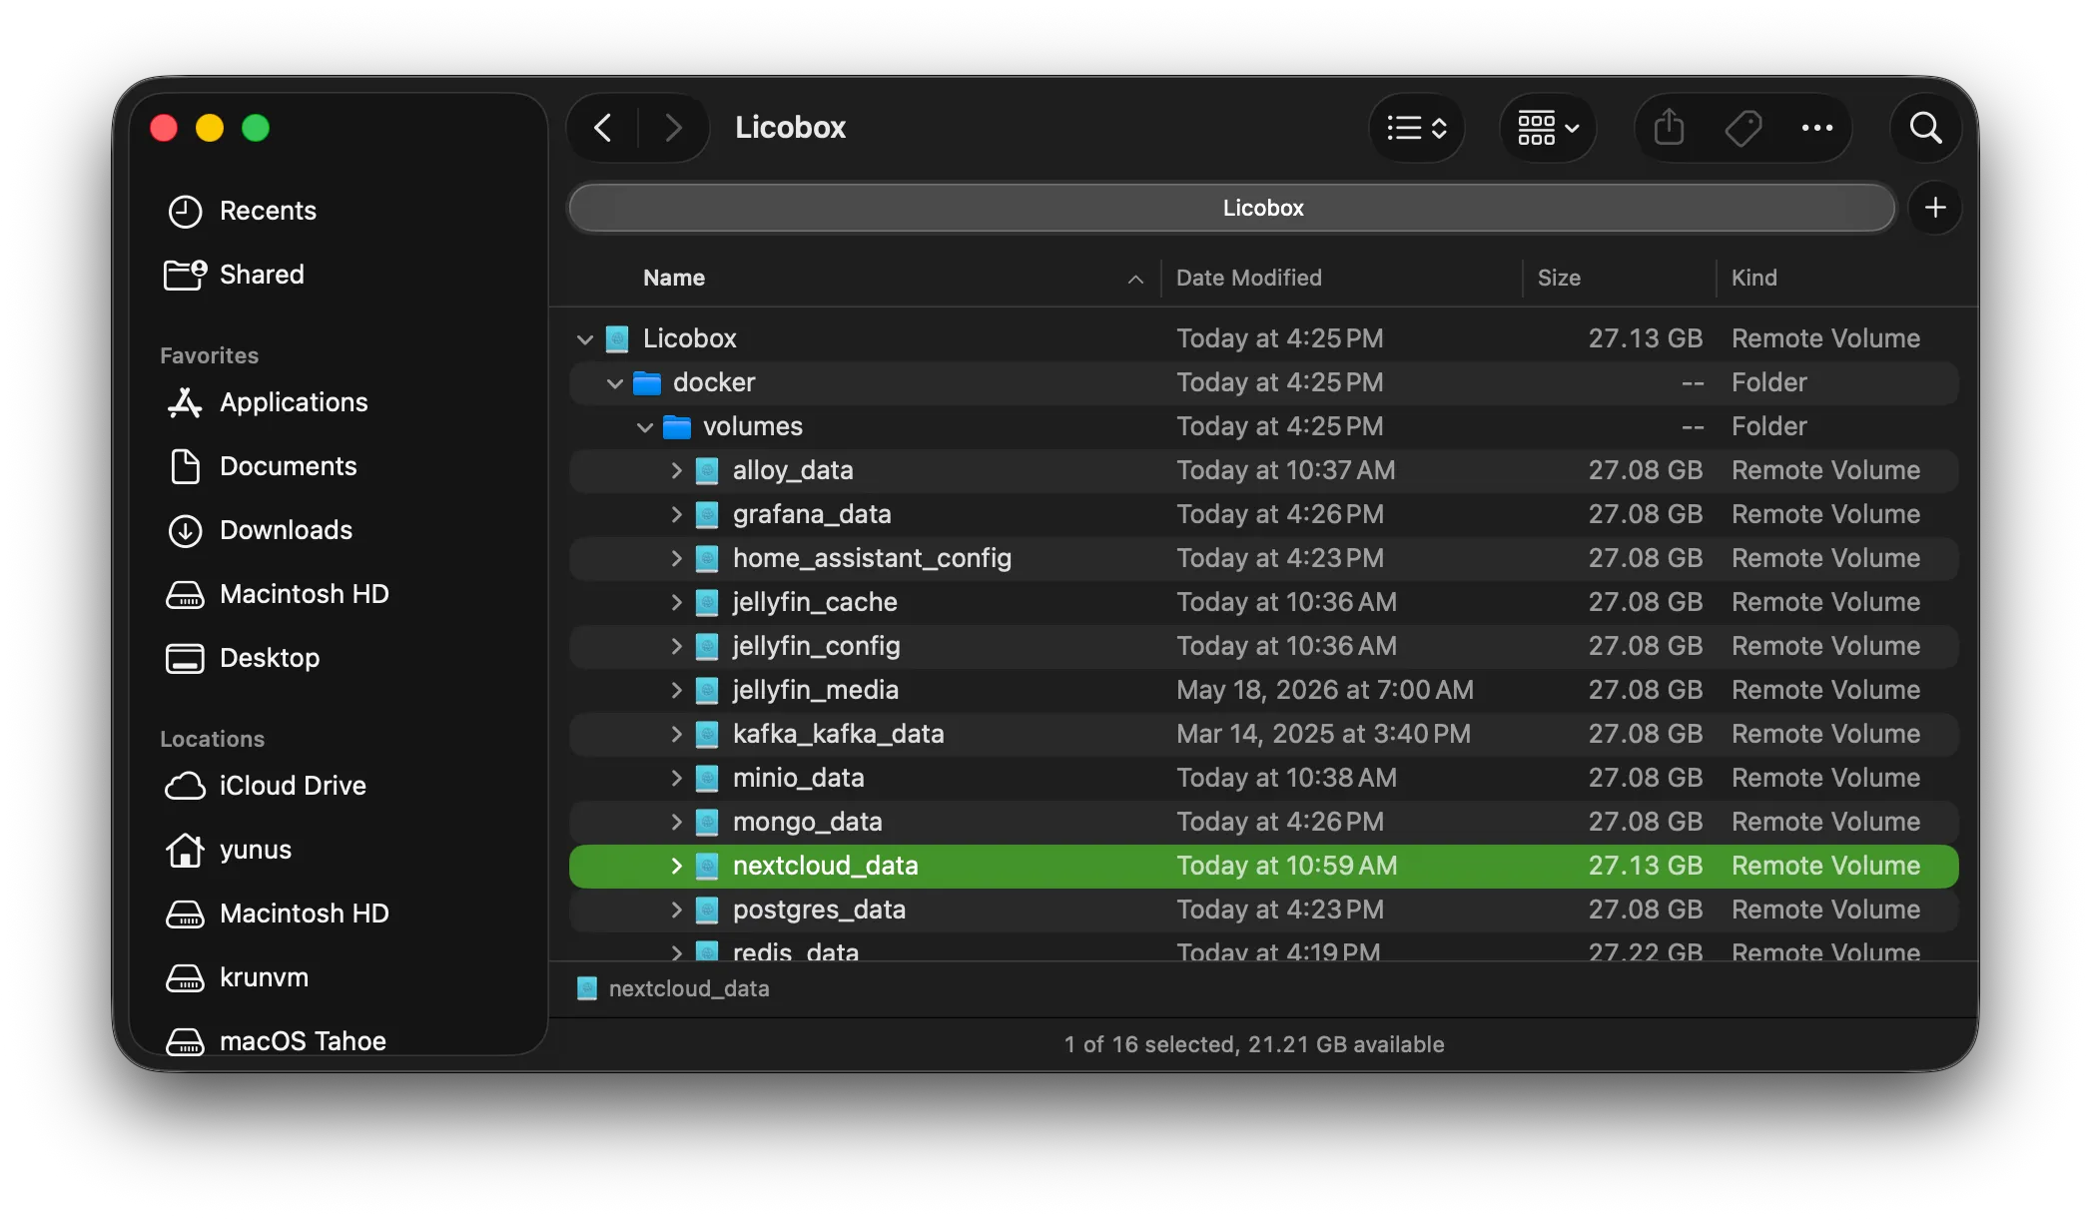Open the yunus home folder
2091x1220 pixels.
pyautogui.click(x=227, y=850)
